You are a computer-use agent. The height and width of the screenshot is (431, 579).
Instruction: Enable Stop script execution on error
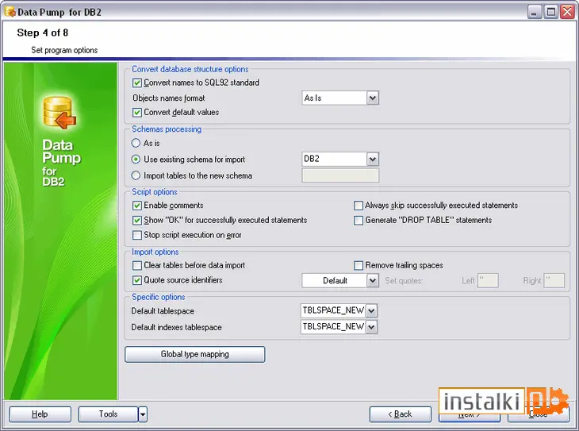pos(137,235)
